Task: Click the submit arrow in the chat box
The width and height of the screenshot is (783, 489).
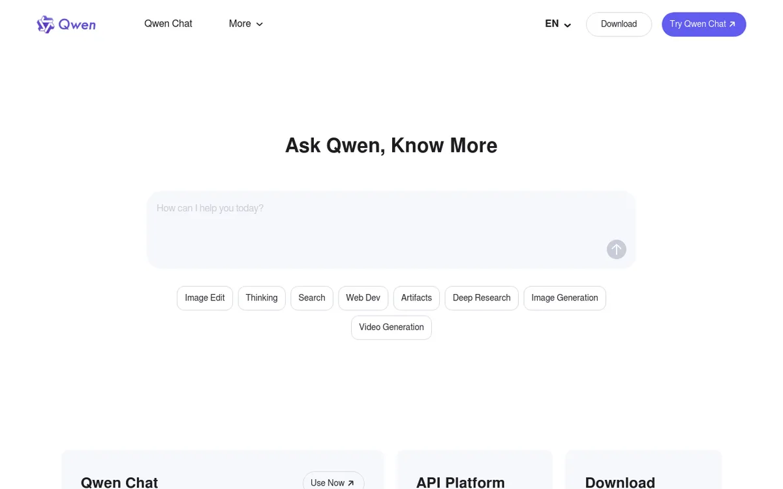Action: pos(616,249)
